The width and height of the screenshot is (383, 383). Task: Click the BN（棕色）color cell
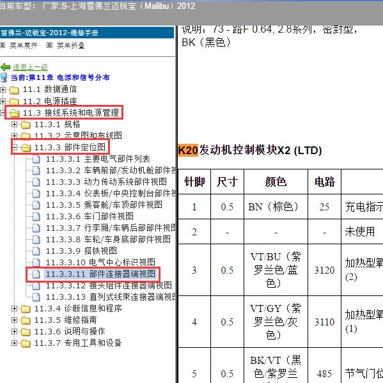point(276,207)
